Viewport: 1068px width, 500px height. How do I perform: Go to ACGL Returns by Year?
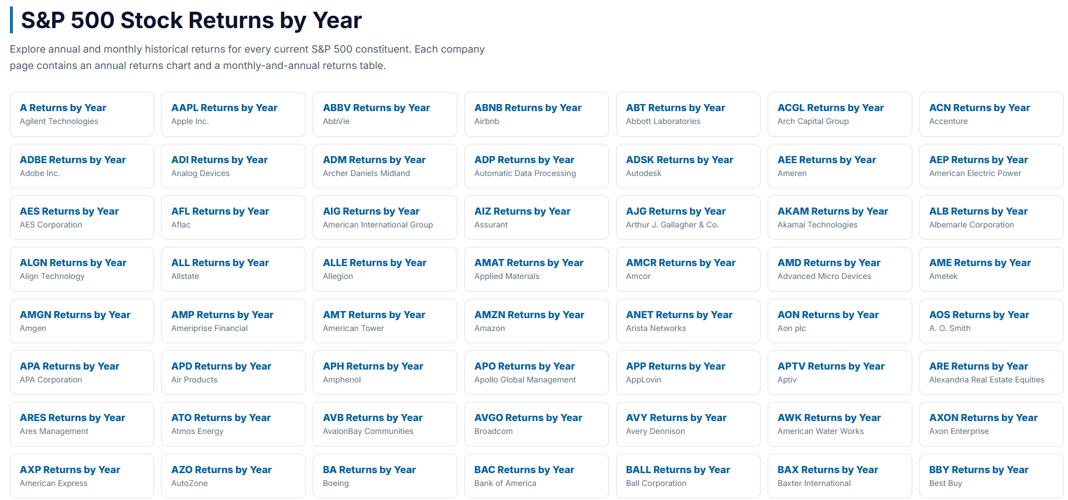[840, 114]
